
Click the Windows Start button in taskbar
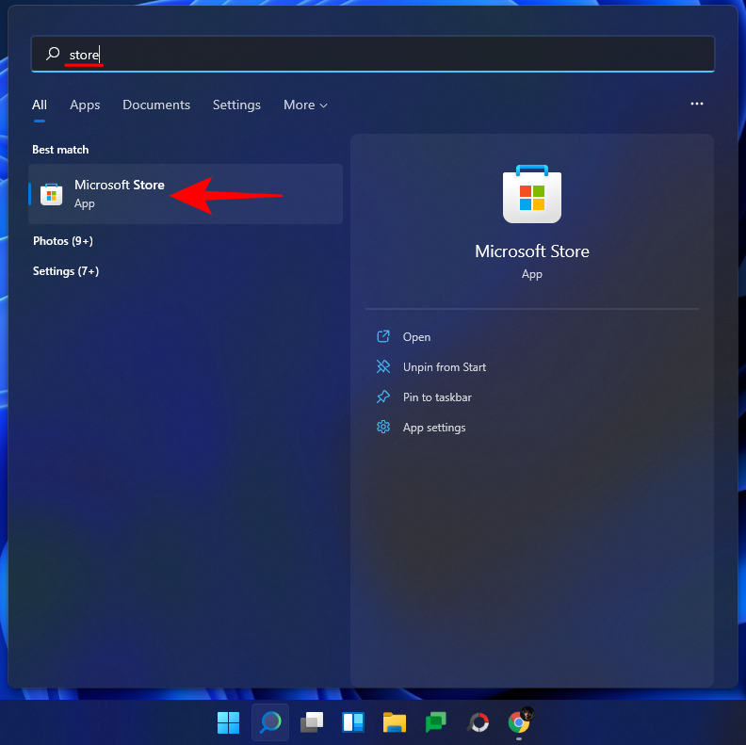tap(228, 722)
